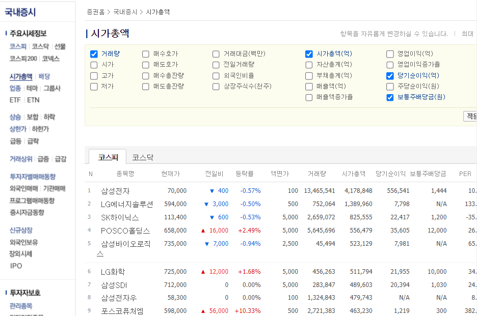Open 코스피200 sidebar link
Image resolution: width=477 pixels, height=316 pixels.
coord(23,59)
